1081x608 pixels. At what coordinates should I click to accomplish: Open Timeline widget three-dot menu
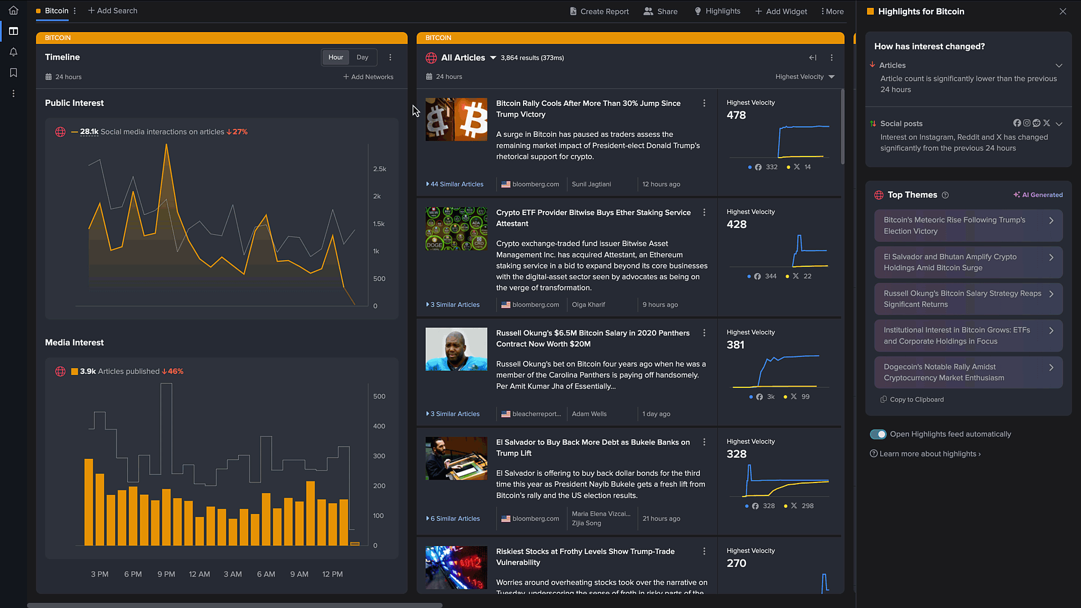point(390,57)
